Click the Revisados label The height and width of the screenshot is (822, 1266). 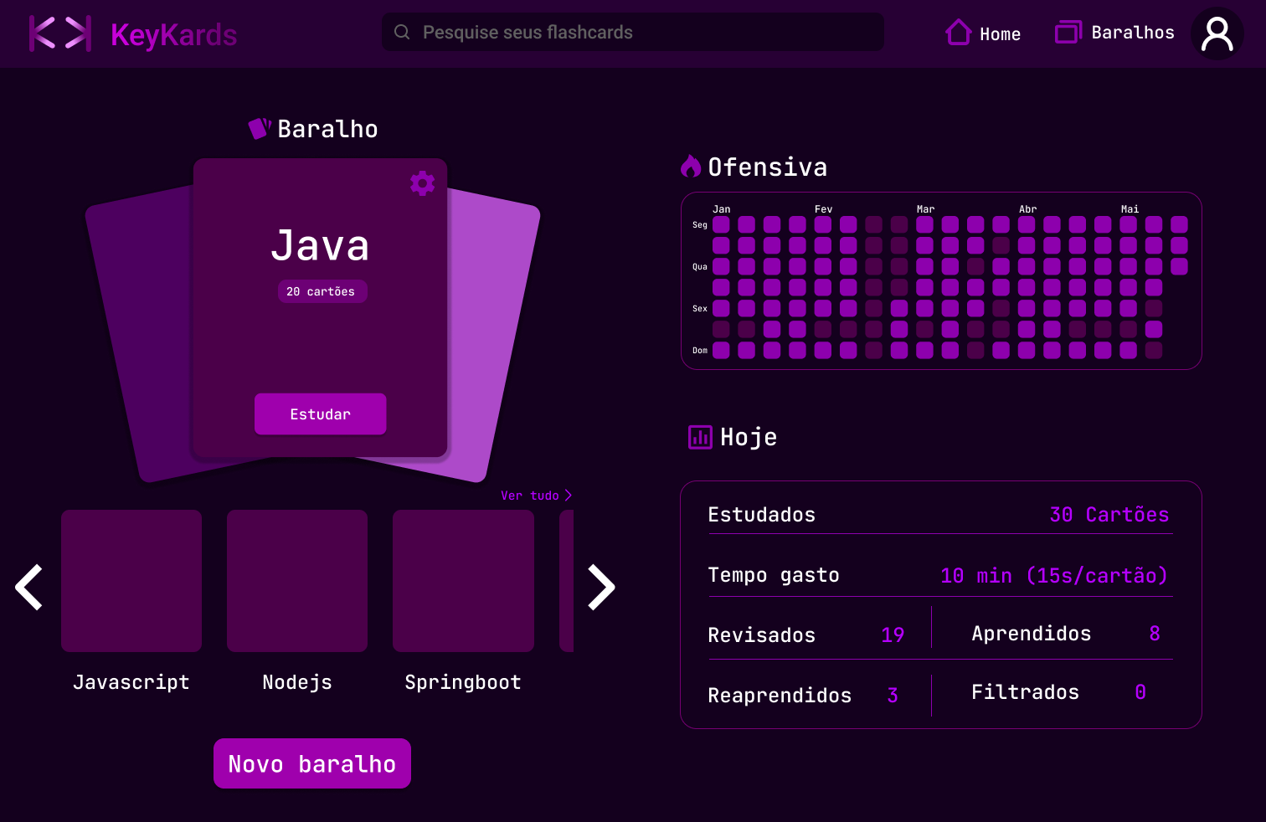point(762,635)
